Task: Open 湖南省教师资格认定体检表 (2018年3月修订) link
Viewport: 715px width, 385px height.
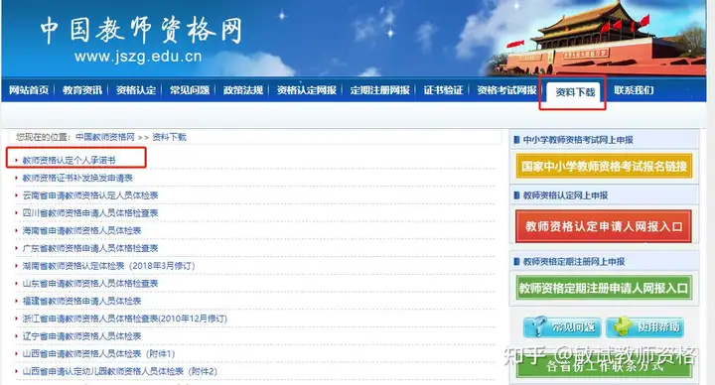Action: pyautogui.click(x=108, y=266)
